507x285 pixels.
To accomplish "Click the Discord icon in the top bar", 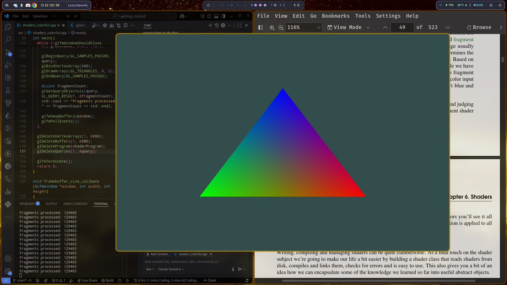I will click(x=27, y=5).
